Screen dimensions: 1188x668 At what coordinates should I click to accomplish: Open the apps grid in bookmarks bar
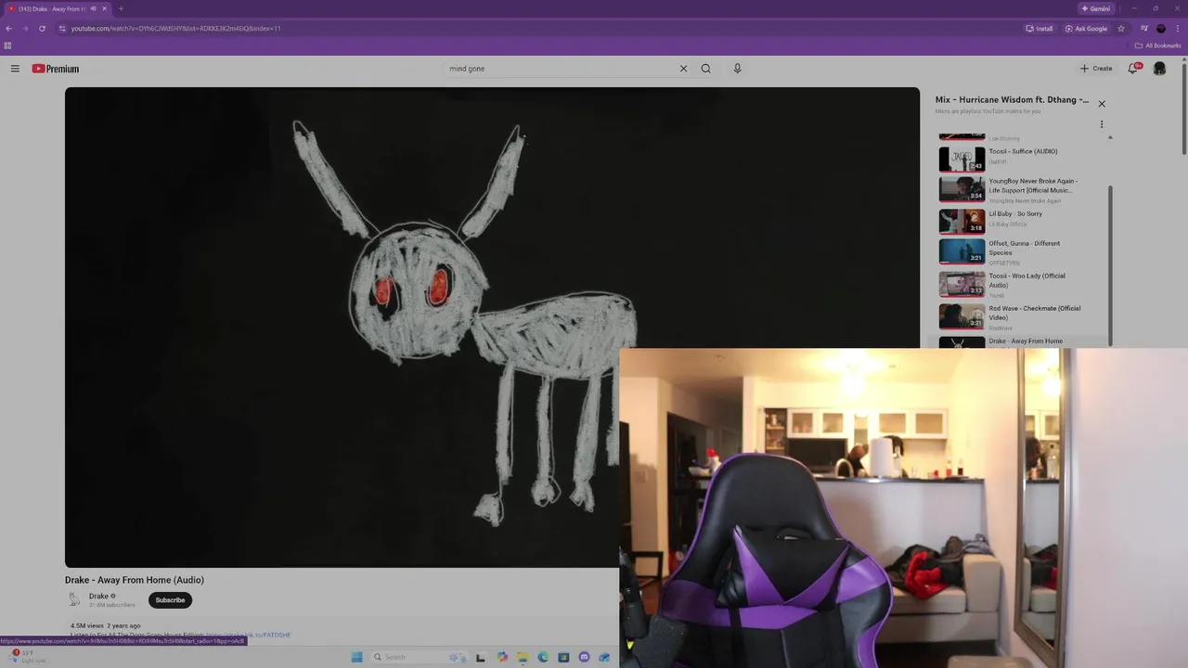[7, 45]
